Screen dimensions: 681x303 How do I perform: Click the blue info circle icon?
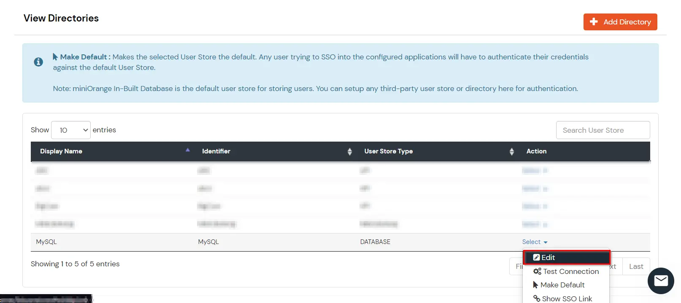coord(38,62)
